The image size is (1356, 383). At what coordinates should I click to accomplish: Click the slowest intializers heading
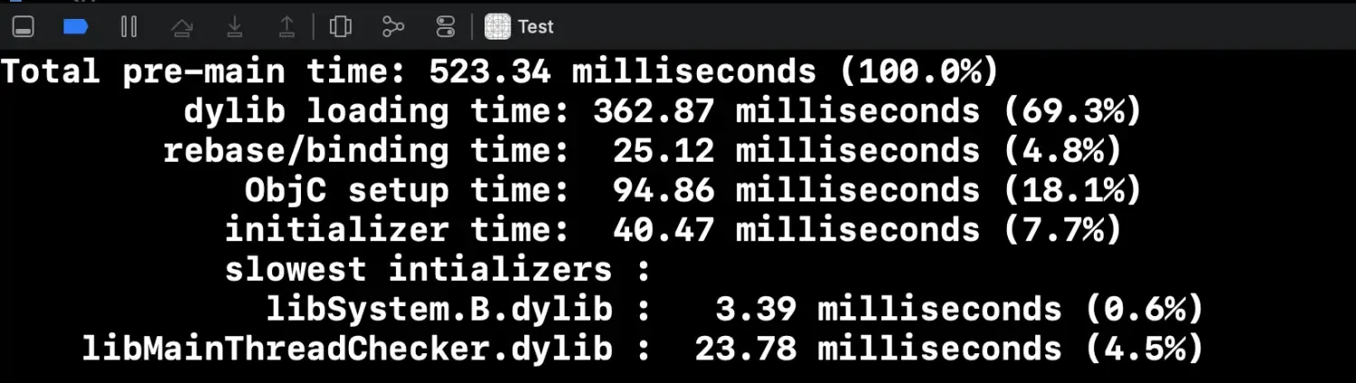[x=438, y=269]
